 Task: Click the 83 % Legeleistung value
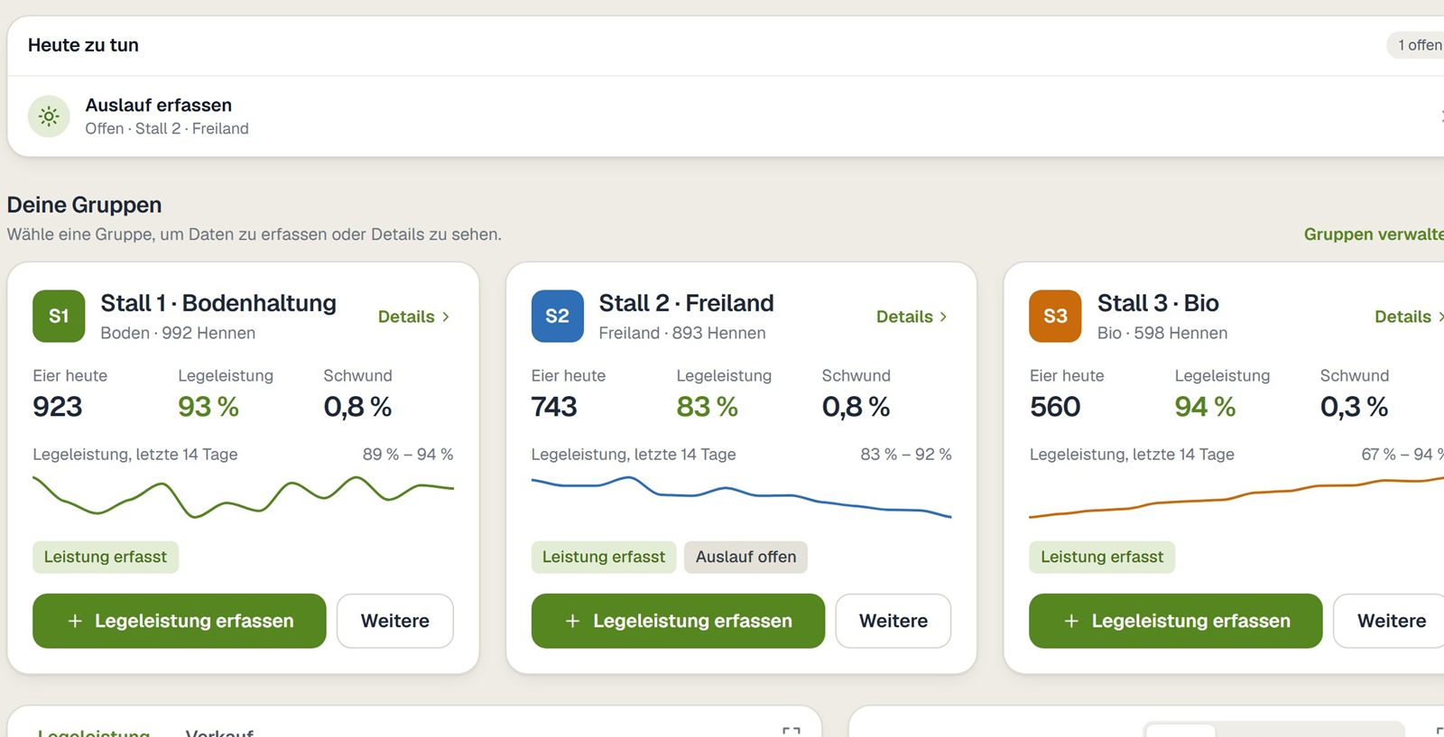point(707,407)
